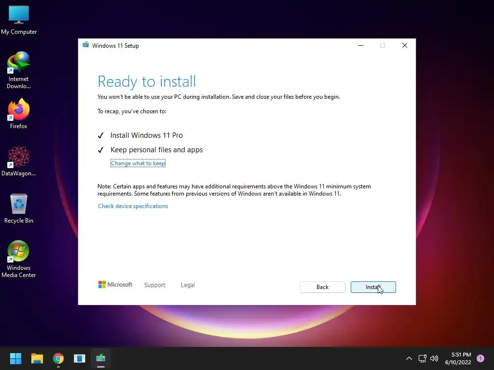Click the checkmark beside Install Windows 11 Pro

(x=100, y=135)
